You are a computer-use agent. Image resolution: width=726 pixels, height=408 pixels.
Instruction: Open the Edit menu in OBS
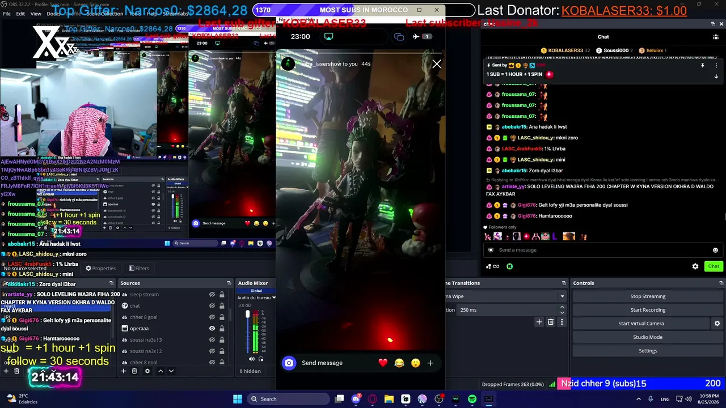pyautogui.click(x=20, y=14)
